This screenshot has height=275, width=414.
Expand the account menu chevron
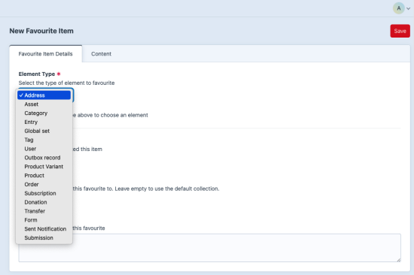pos(408,8)
